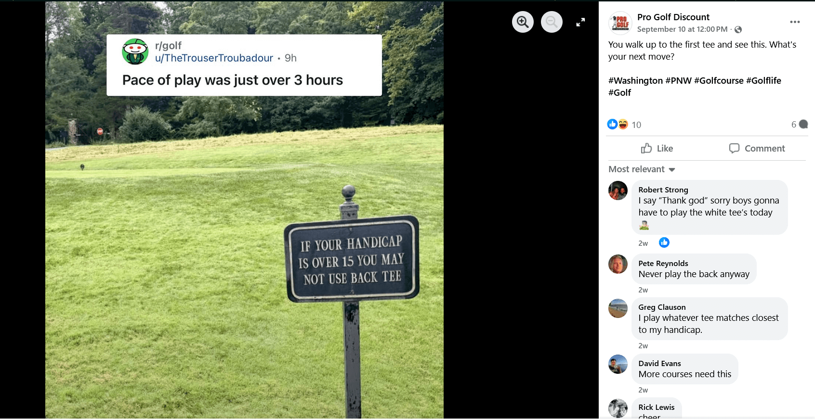Expand the comment count showing 6 comments
The image size is (815, 419).
[x=797, y=124]
